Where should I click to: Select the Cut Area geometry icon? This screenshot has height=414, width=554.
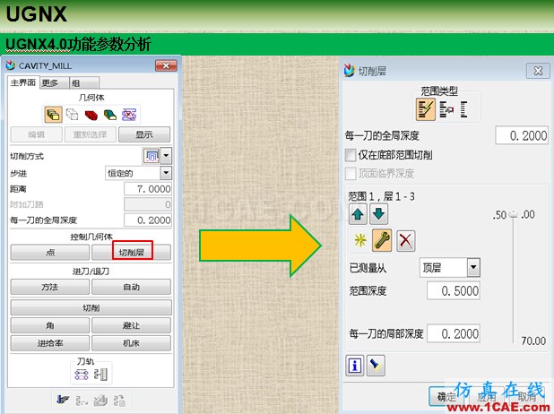click(110, 115)
